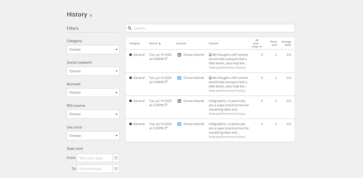Open the Use once dropdown

[93, 136]
